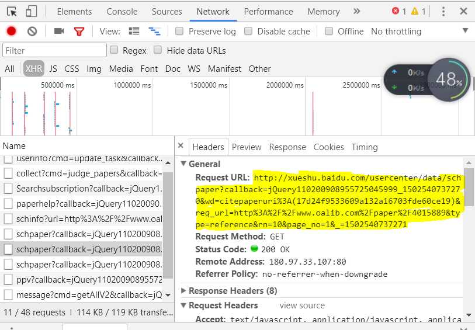Enable Preserve log checkbox
This screenshot has width=475, height=330.
(179, 31)
